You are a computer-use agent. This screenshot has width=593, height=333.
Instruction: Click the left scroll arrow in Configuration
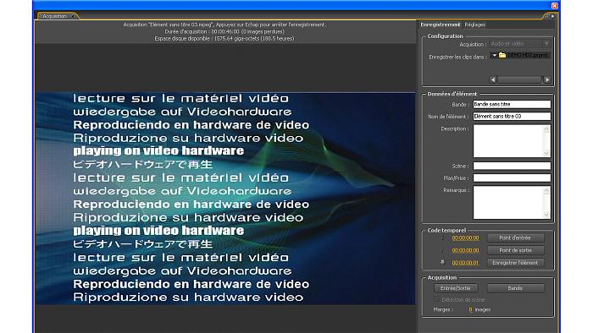coord(493,79)
